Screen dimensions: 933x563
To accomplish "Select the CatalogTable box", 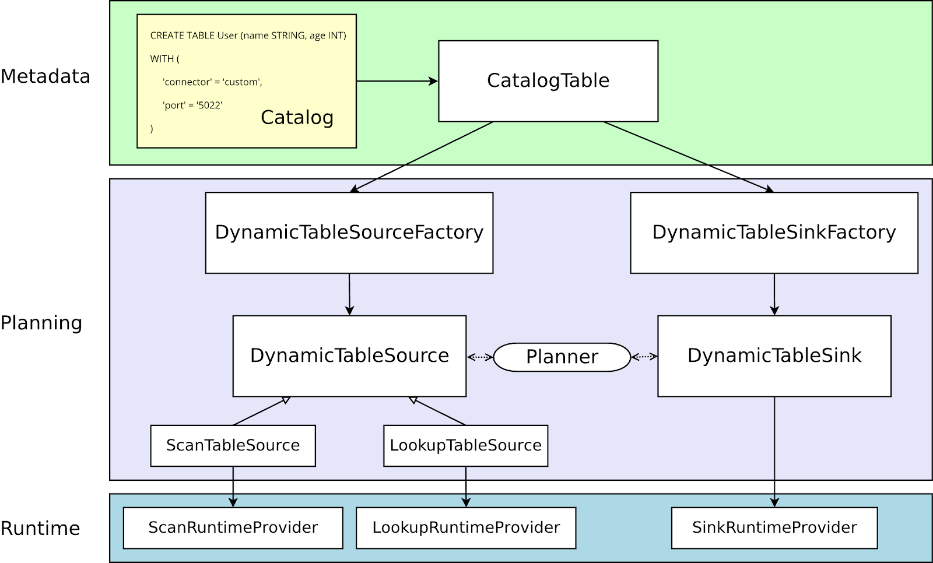I will click(x=547, y=81).
